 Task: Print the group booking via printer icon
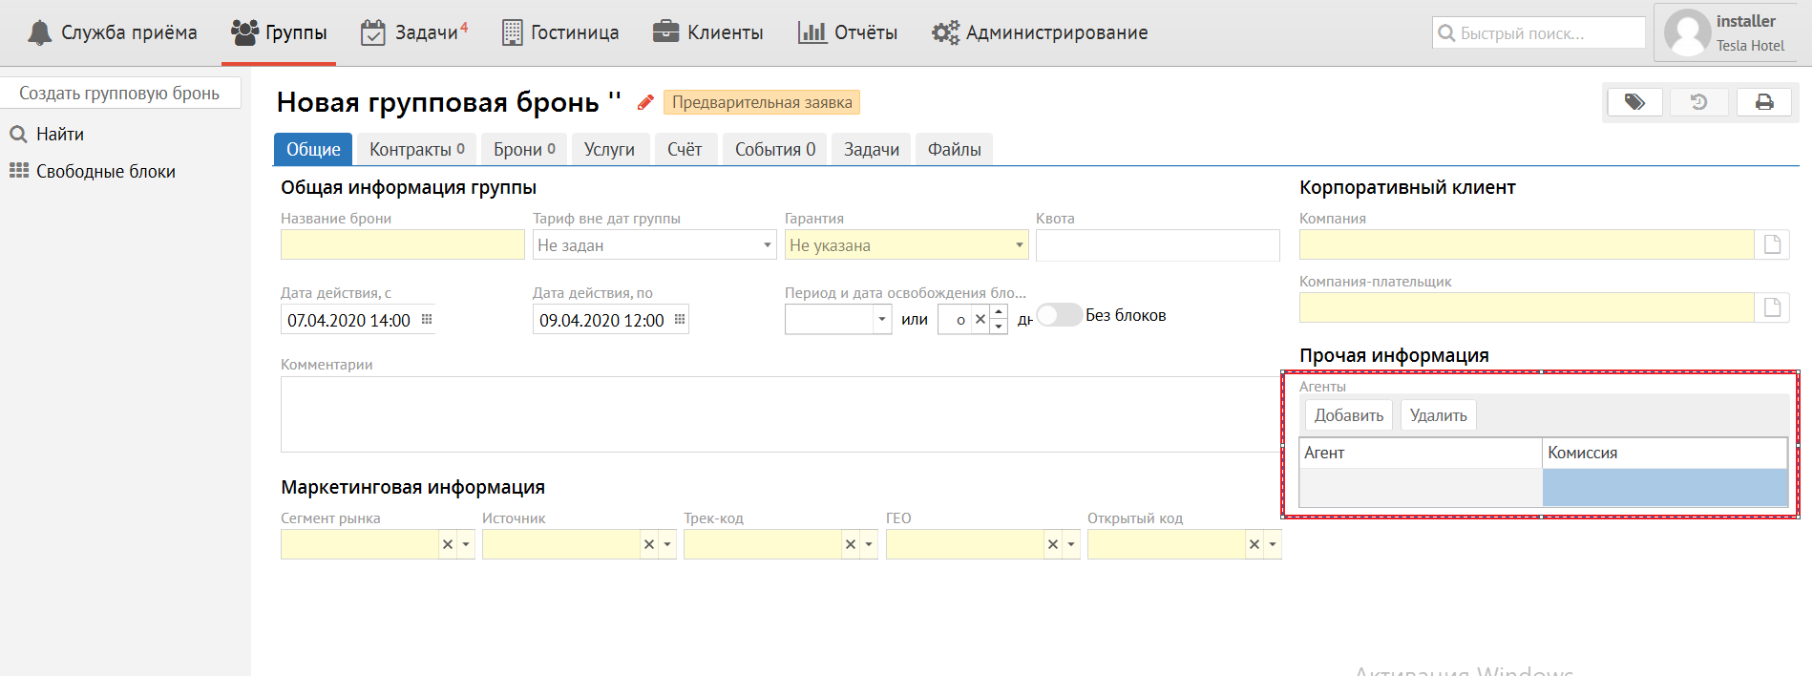click(x=1763, y=102)
